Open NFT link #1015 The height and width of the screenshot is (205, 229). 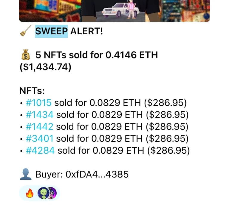click(39, 103)
